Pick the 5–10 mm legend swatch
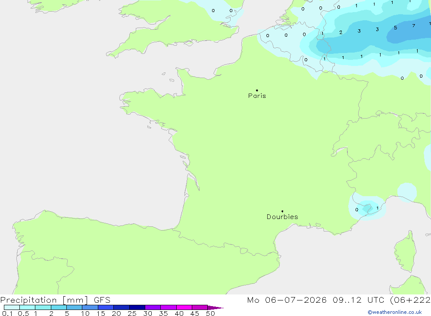Image resolution: width=431 pixels, height=316 pixels. [75, 307]
